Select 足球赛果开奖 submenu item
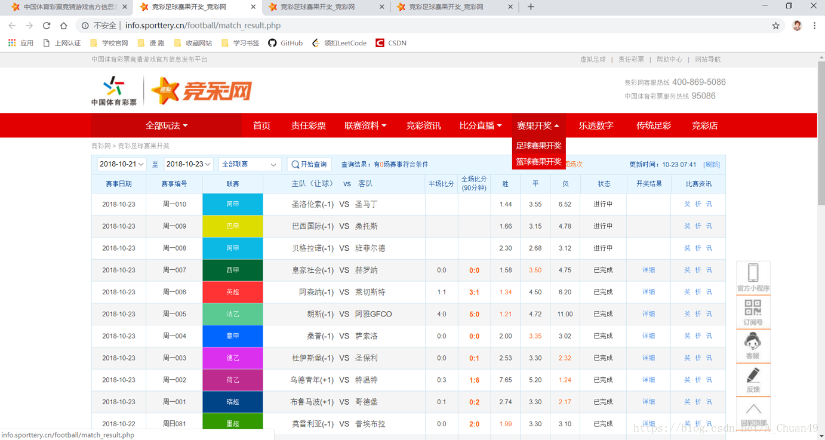 538,146
